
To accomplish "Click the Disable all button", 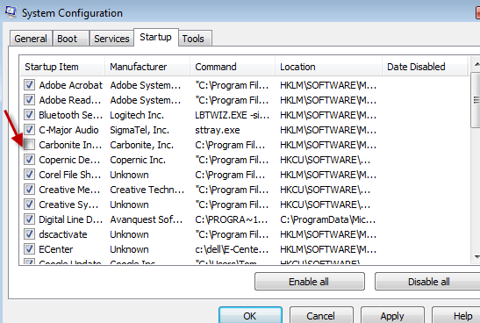I will pyautogui.click(x=428, y=282).
